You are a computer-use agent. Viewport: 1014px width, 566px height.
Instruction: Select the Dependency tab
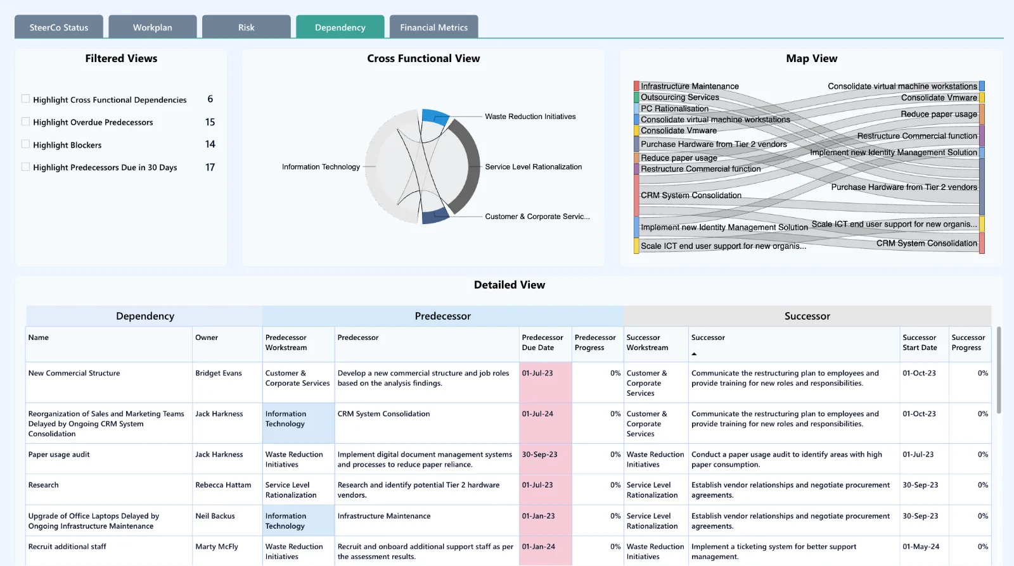[x=340, y=27]
